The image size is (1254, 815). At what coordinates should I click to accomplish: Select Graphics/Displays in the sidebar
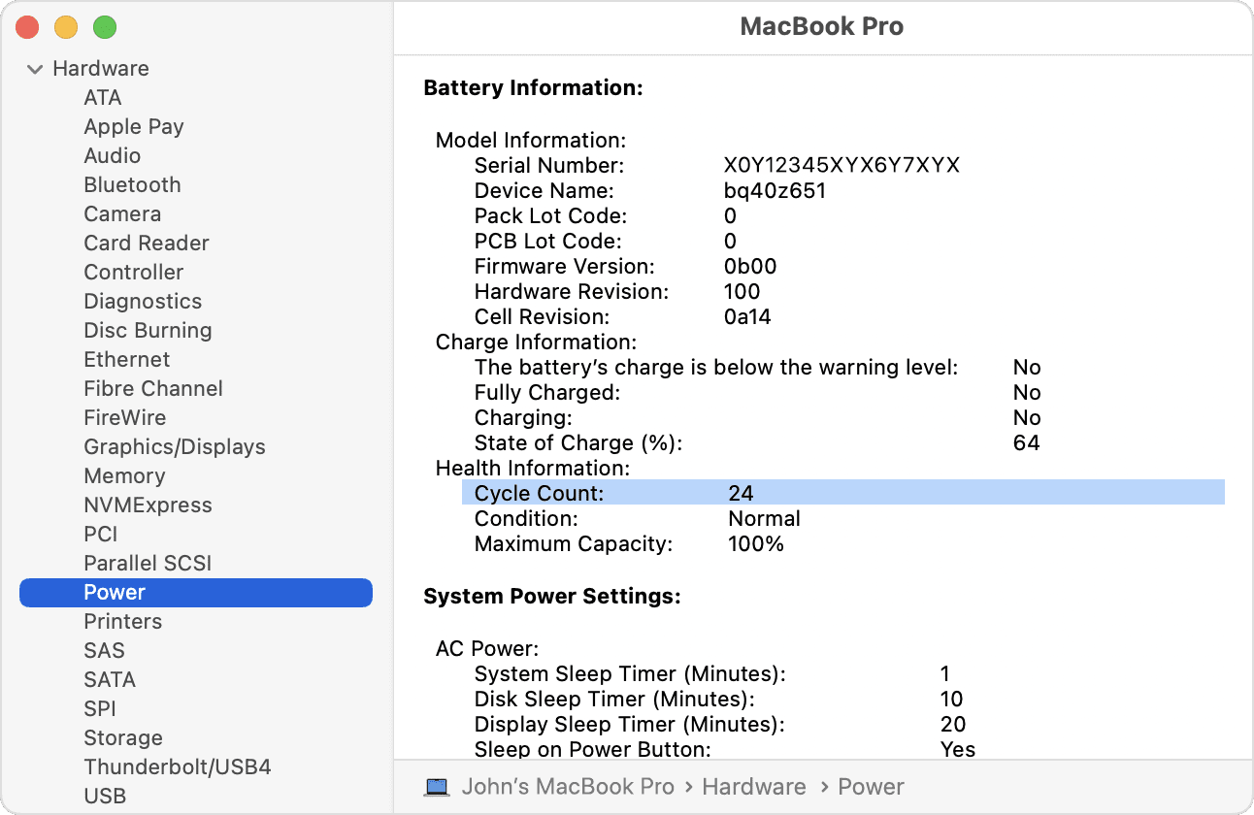[x=175, y=446]
